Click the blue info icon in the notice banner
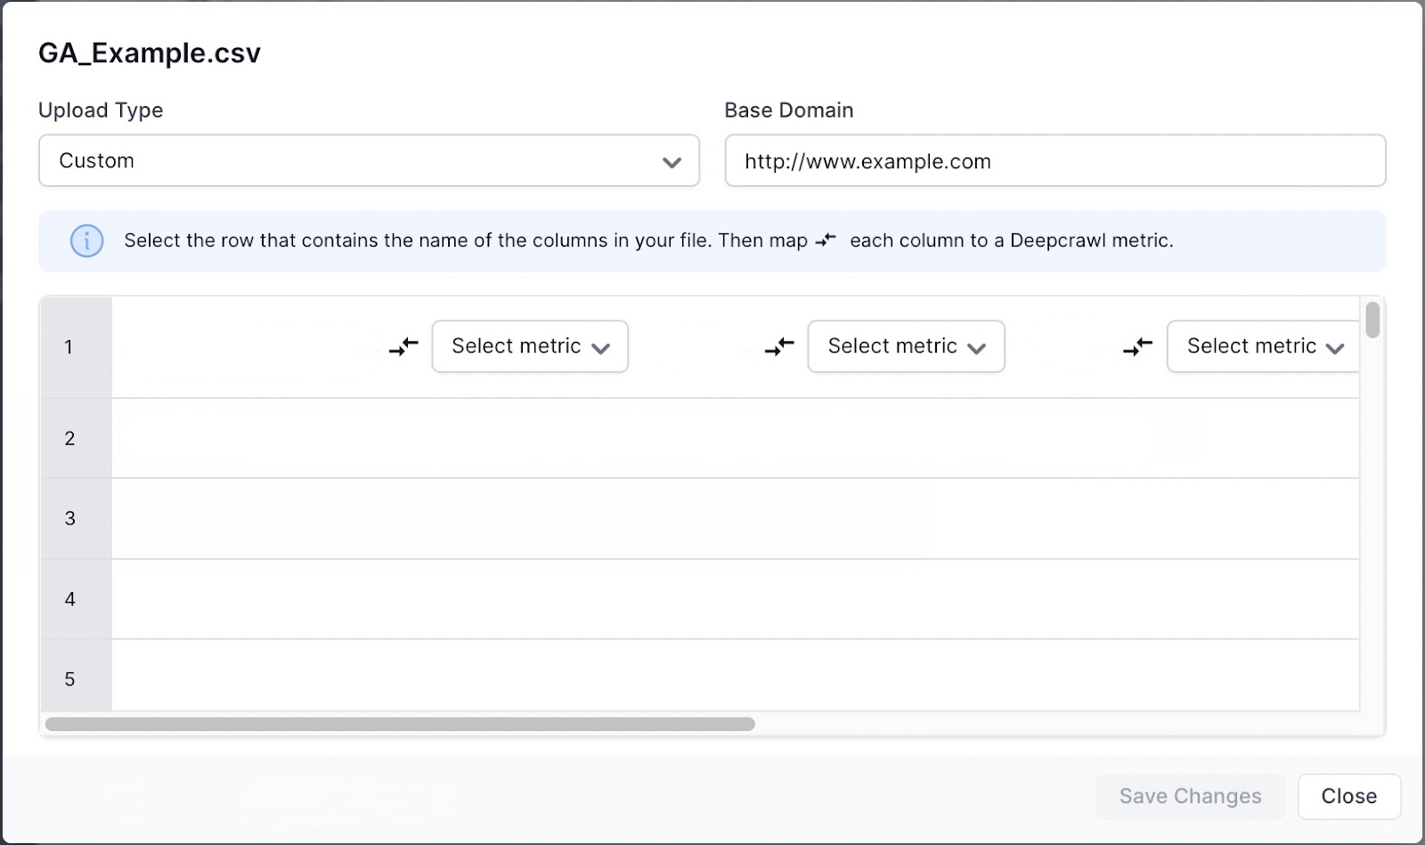This screenshot has height=845, width=1425. [x=86, y=240]
